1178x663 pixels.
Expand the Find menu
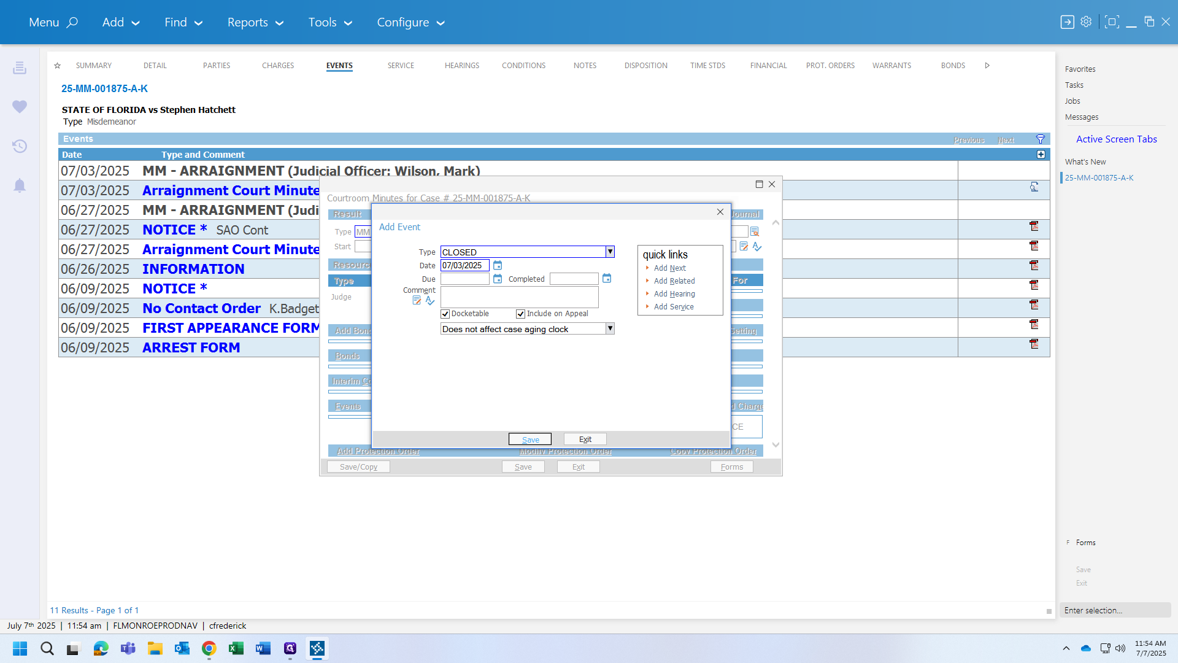pyautogui.click(x=183, y=22)
